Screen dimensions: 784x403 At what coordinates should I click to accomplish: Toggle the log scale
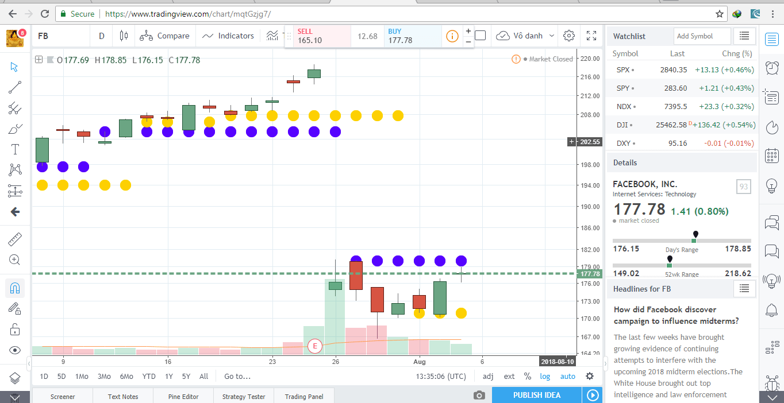click(x=545, y=377)
